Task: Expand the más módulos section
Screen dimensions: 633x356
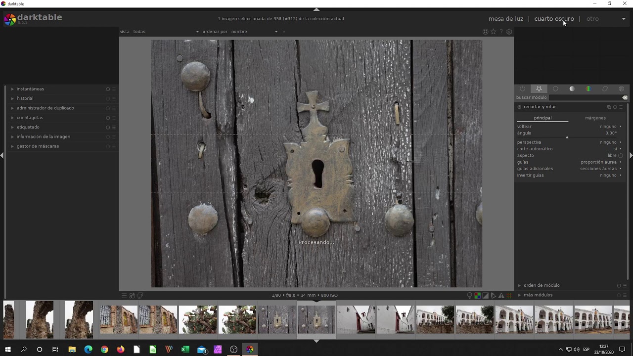Action: pos(538,295)
